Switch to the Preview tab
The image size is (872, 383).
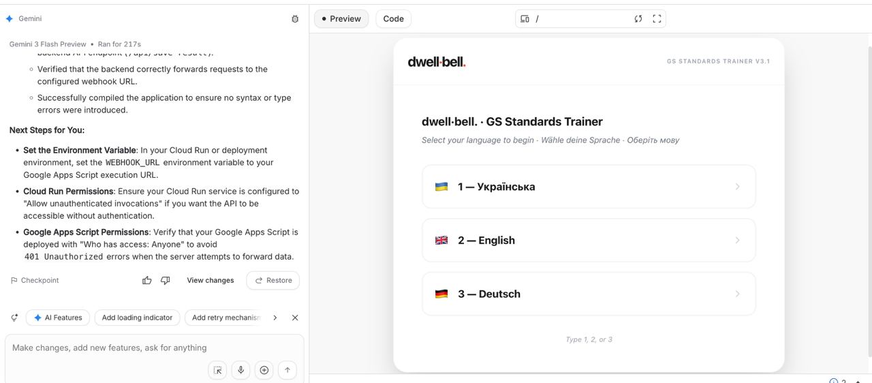click(341, 19)
